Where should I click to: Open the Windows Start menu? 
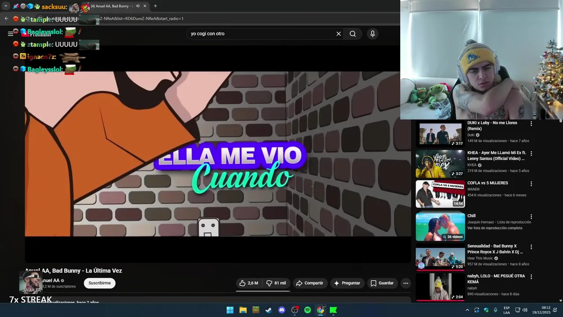pyautogui.click(x=230, y=310)
